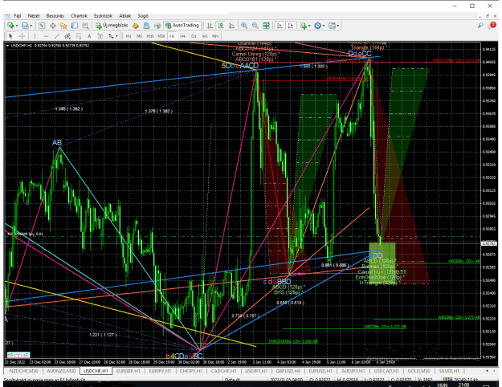The width and height of the screenshot is (502, 387).
Task: Open the Market globe icon
Action: click(x=157, y=26)
